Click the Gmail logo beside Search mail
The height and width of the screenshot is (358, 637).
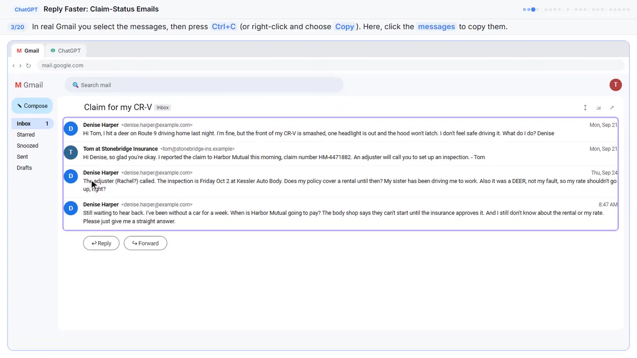click(29, 85)
